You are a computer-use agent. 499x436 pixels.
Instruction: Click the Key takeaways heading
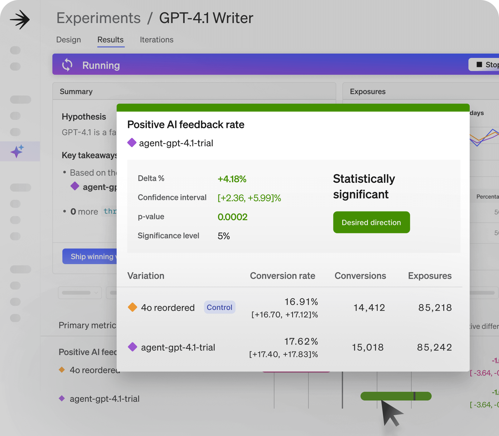(89, 155)
